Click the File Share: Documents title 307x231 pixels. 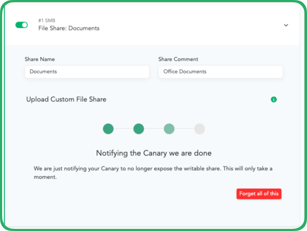pyautogui.click(x=69, y=28)
